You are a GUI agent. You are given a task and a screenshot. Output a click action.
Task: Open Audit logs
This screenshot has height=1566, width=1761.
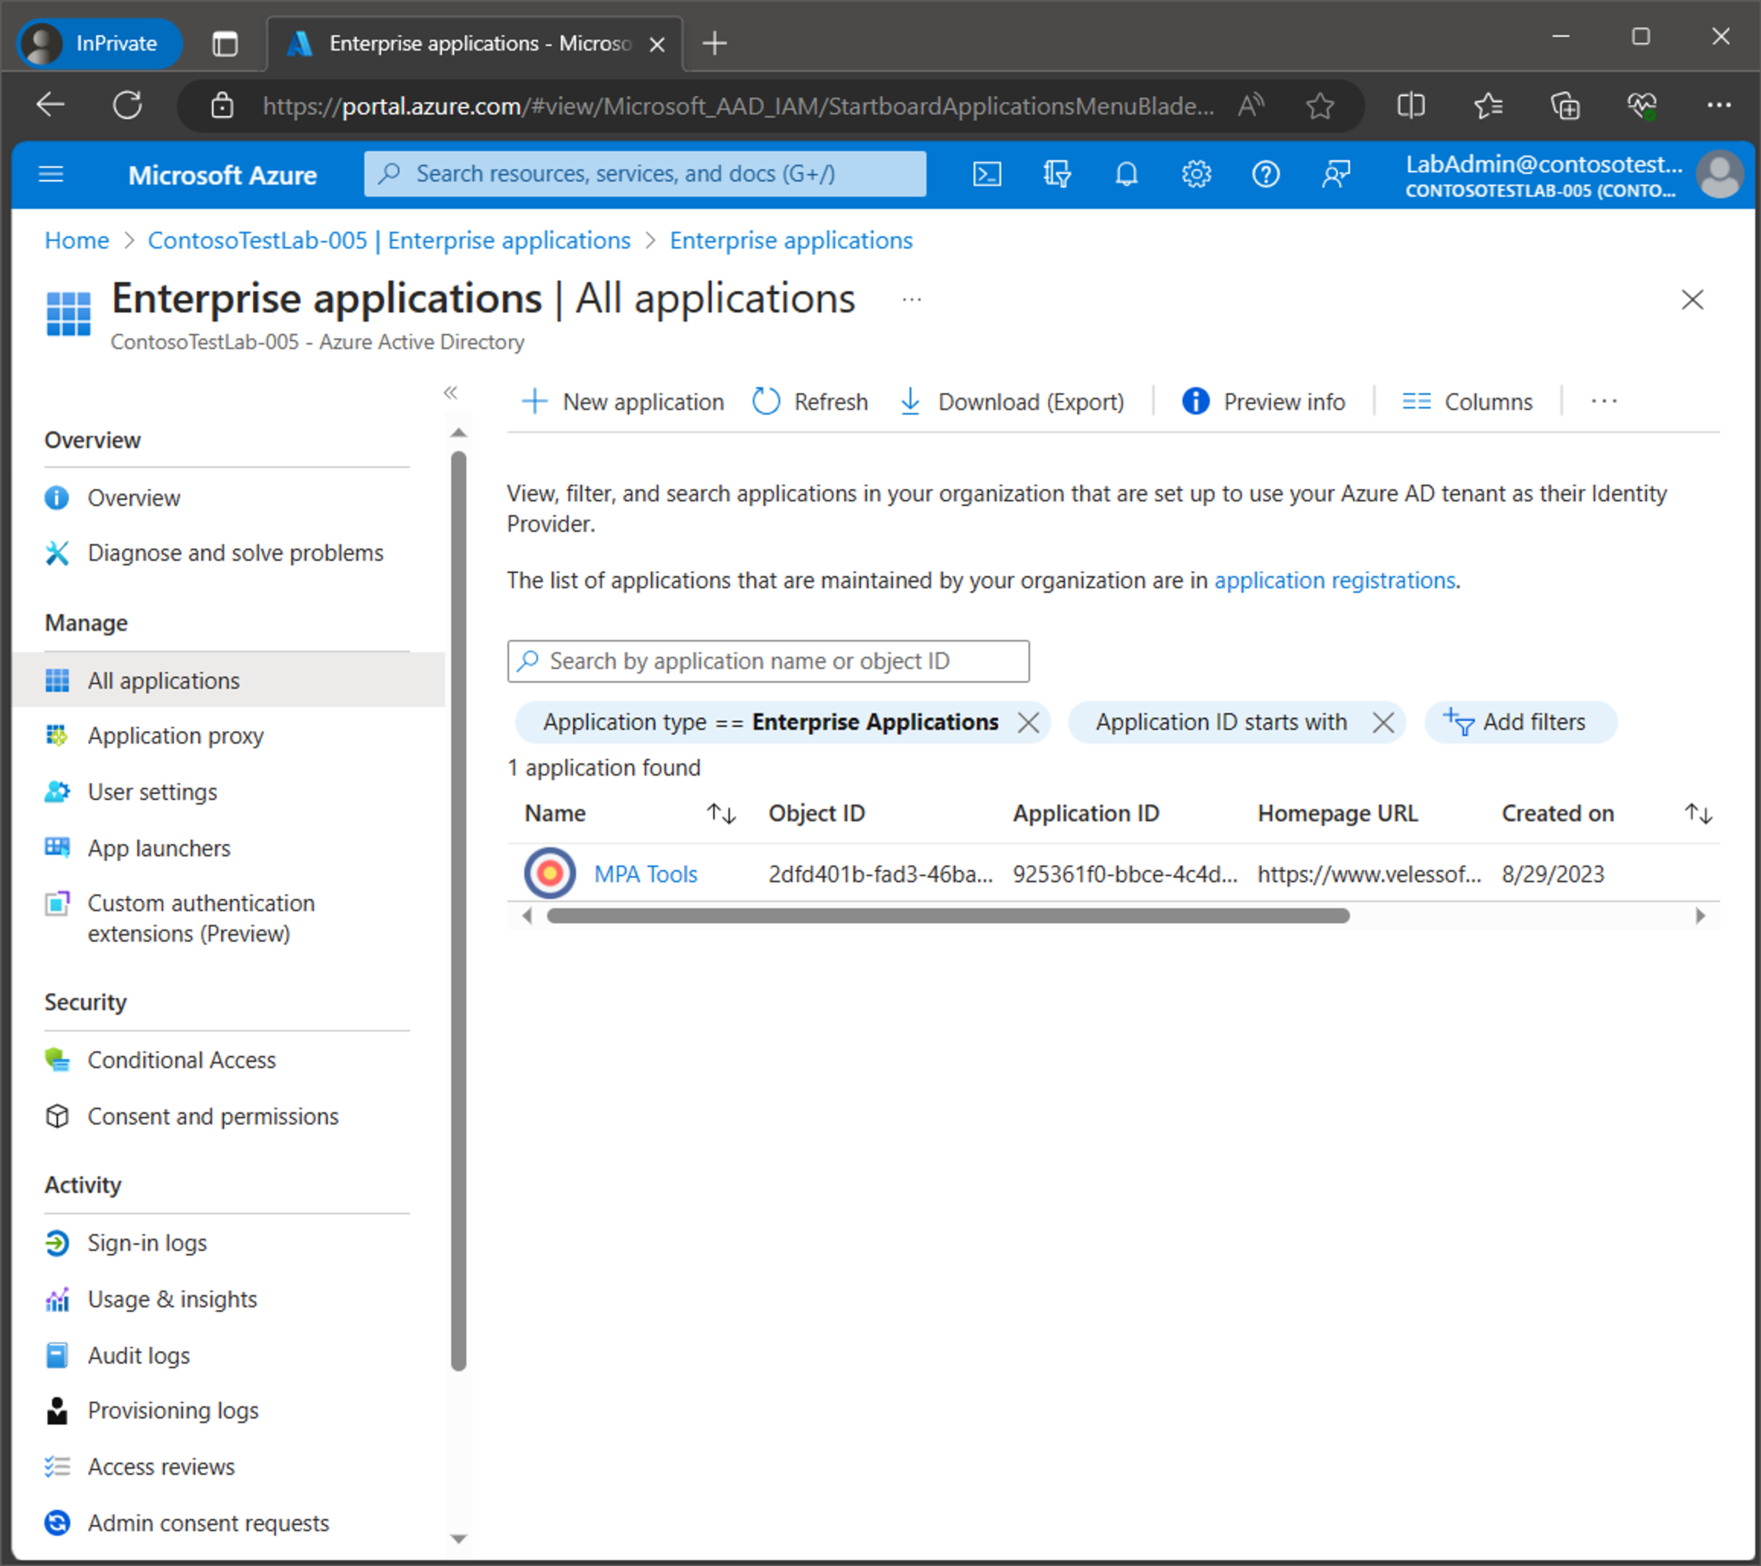tap(138, 1356)
